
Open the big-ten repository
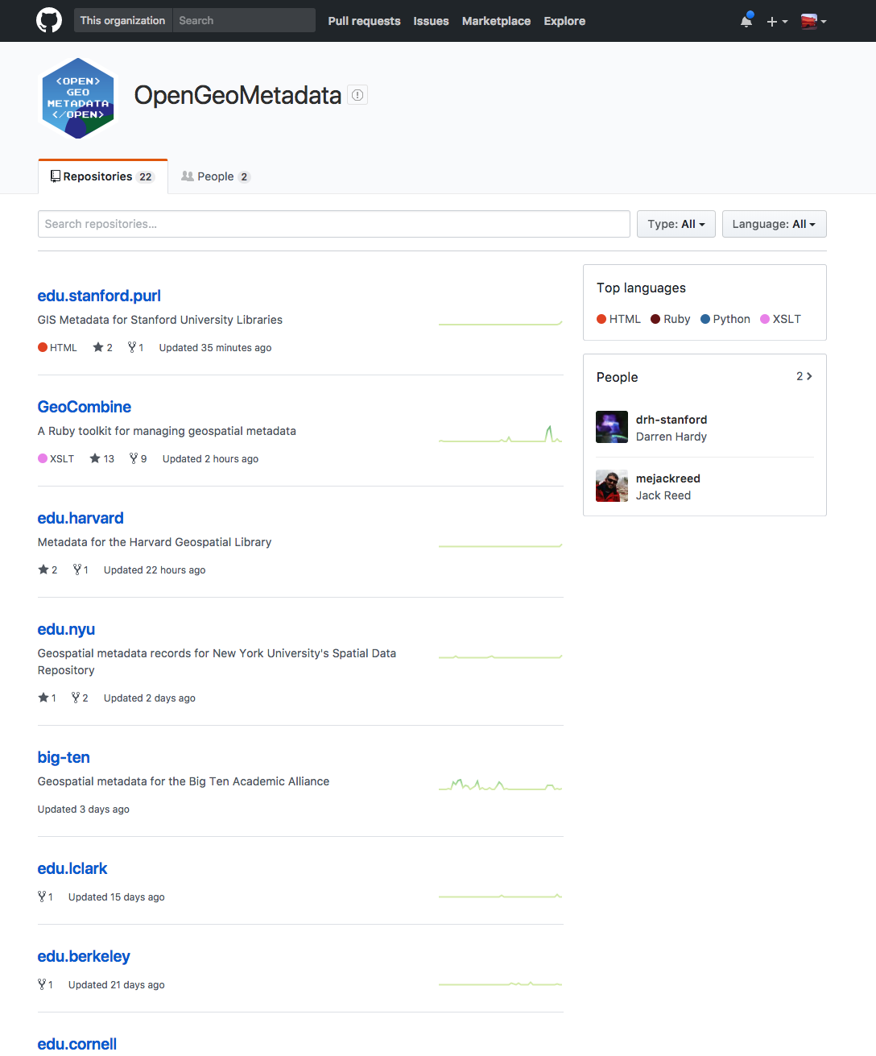point(64,757)
